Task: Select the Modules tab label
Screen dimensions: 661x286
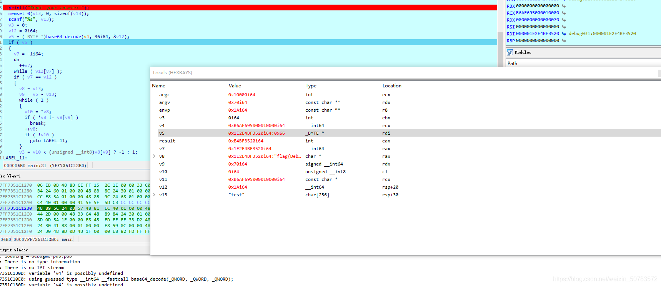Action: tap(523, 52)
